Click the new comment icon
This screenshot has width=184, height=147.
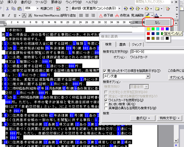157,9
